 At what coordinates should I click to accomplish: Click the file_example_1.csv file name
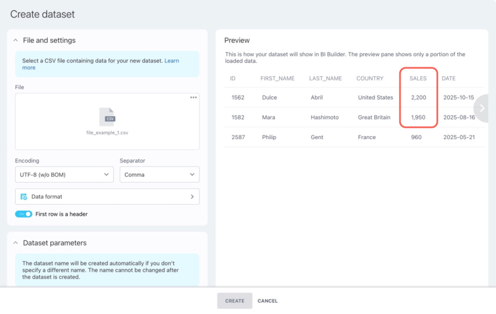[107, 133]
